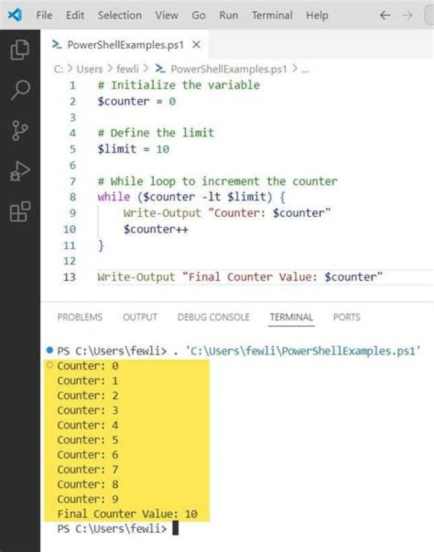The image size is (434, 552).
Task: Click the fewli breadcrumb segment
Action: (128, 69)
